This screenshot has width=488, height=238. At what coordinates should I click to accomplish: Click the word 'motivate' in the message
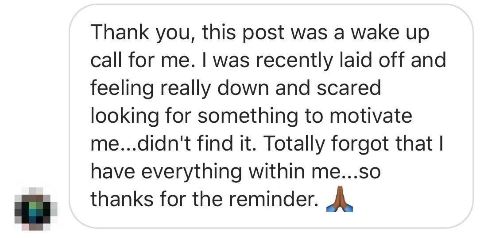[x=371, y=116]
